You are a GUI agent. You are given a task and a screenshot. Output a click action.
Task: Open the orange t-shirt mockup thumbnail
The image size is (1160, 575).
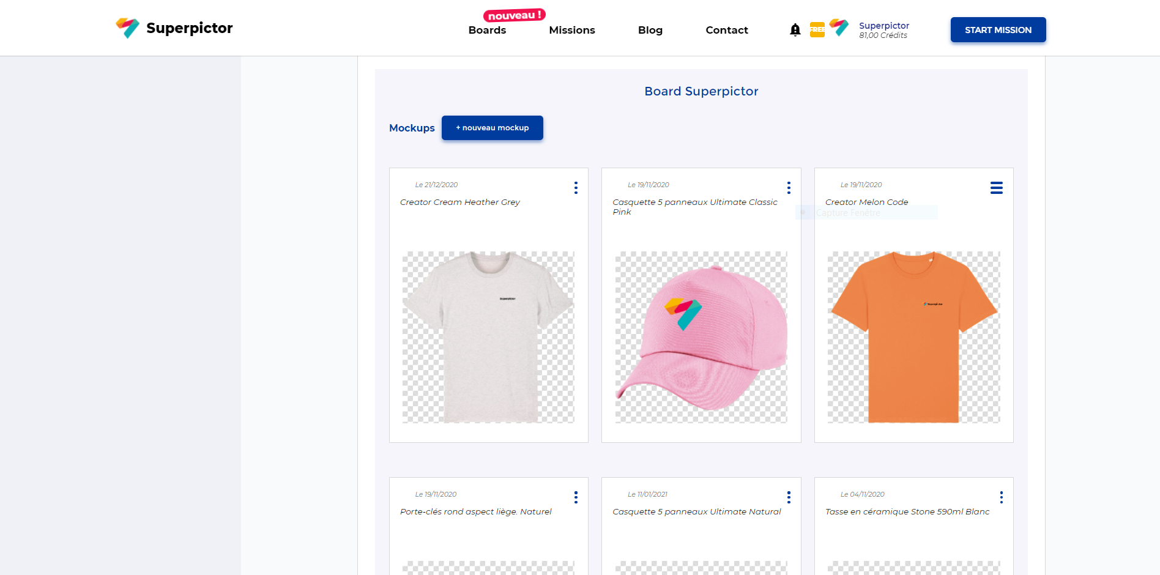tap(913, 337)
